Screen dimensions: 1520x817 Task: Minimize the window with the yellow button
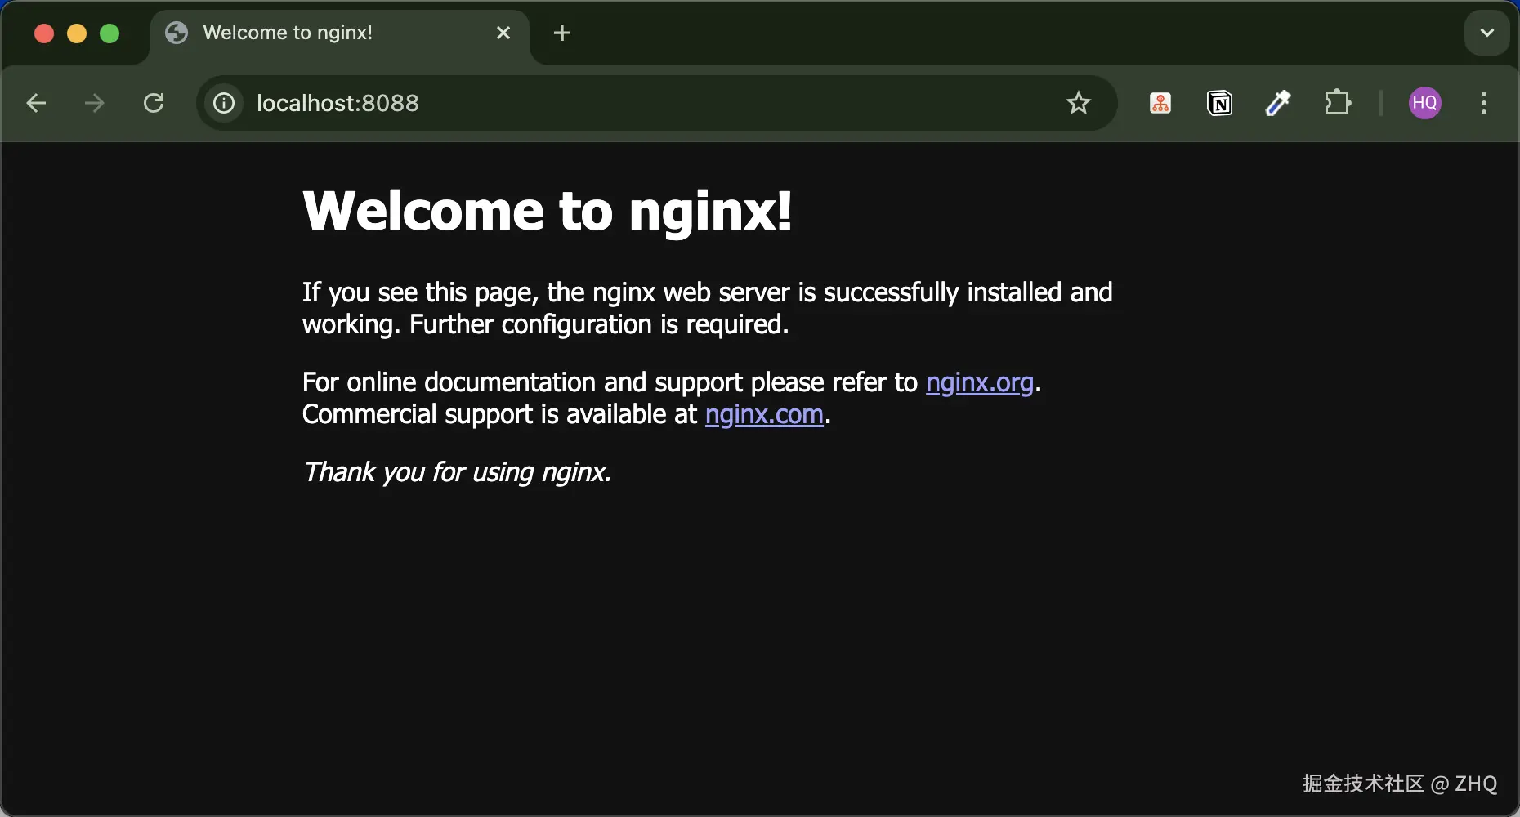tap(77, 33)
